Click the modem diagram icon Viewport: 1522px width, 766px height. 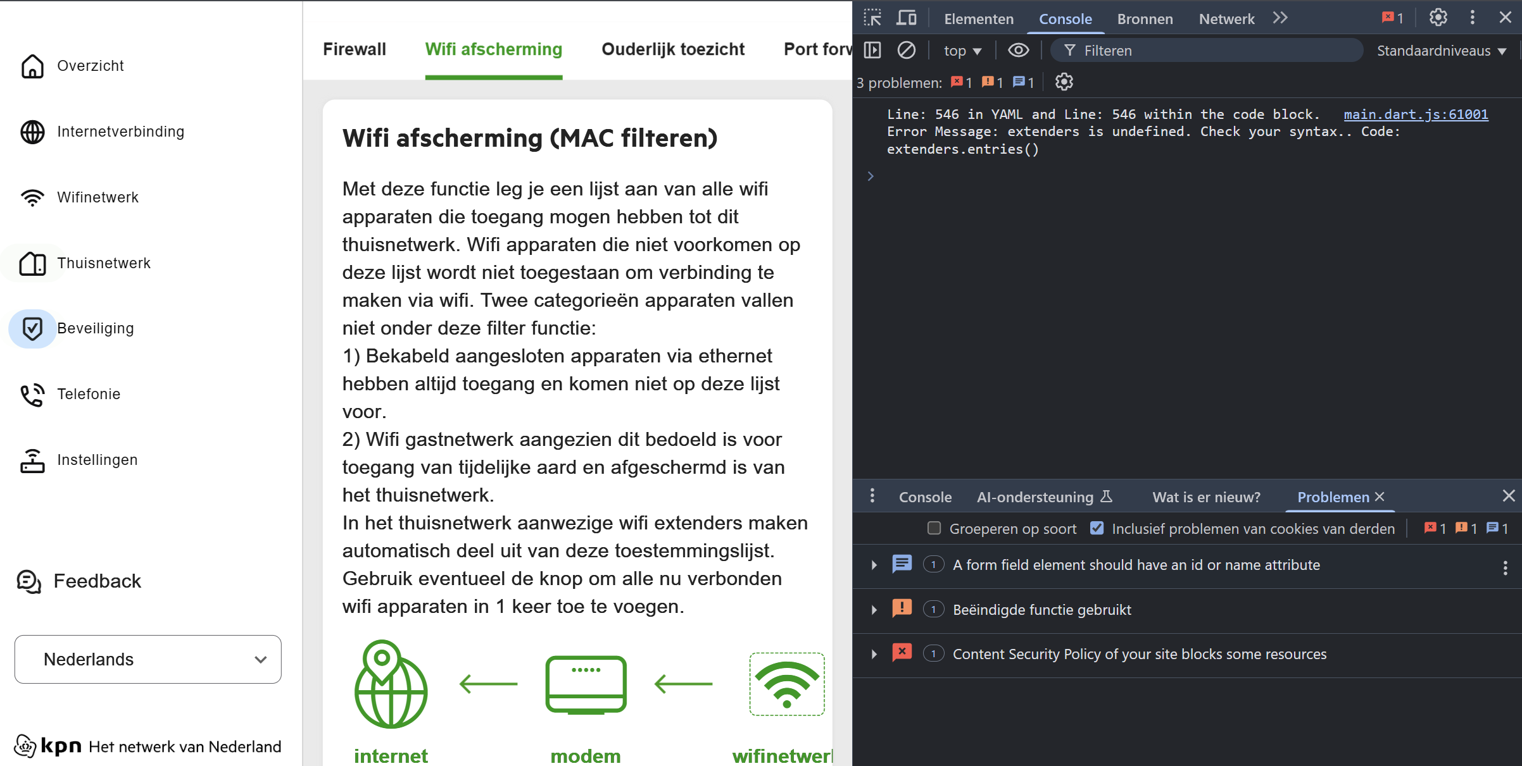[x=586, y=685]
